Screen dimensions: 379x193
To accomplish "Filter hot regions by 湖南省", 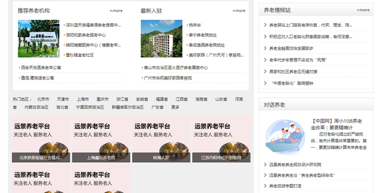I will (202, 99).
